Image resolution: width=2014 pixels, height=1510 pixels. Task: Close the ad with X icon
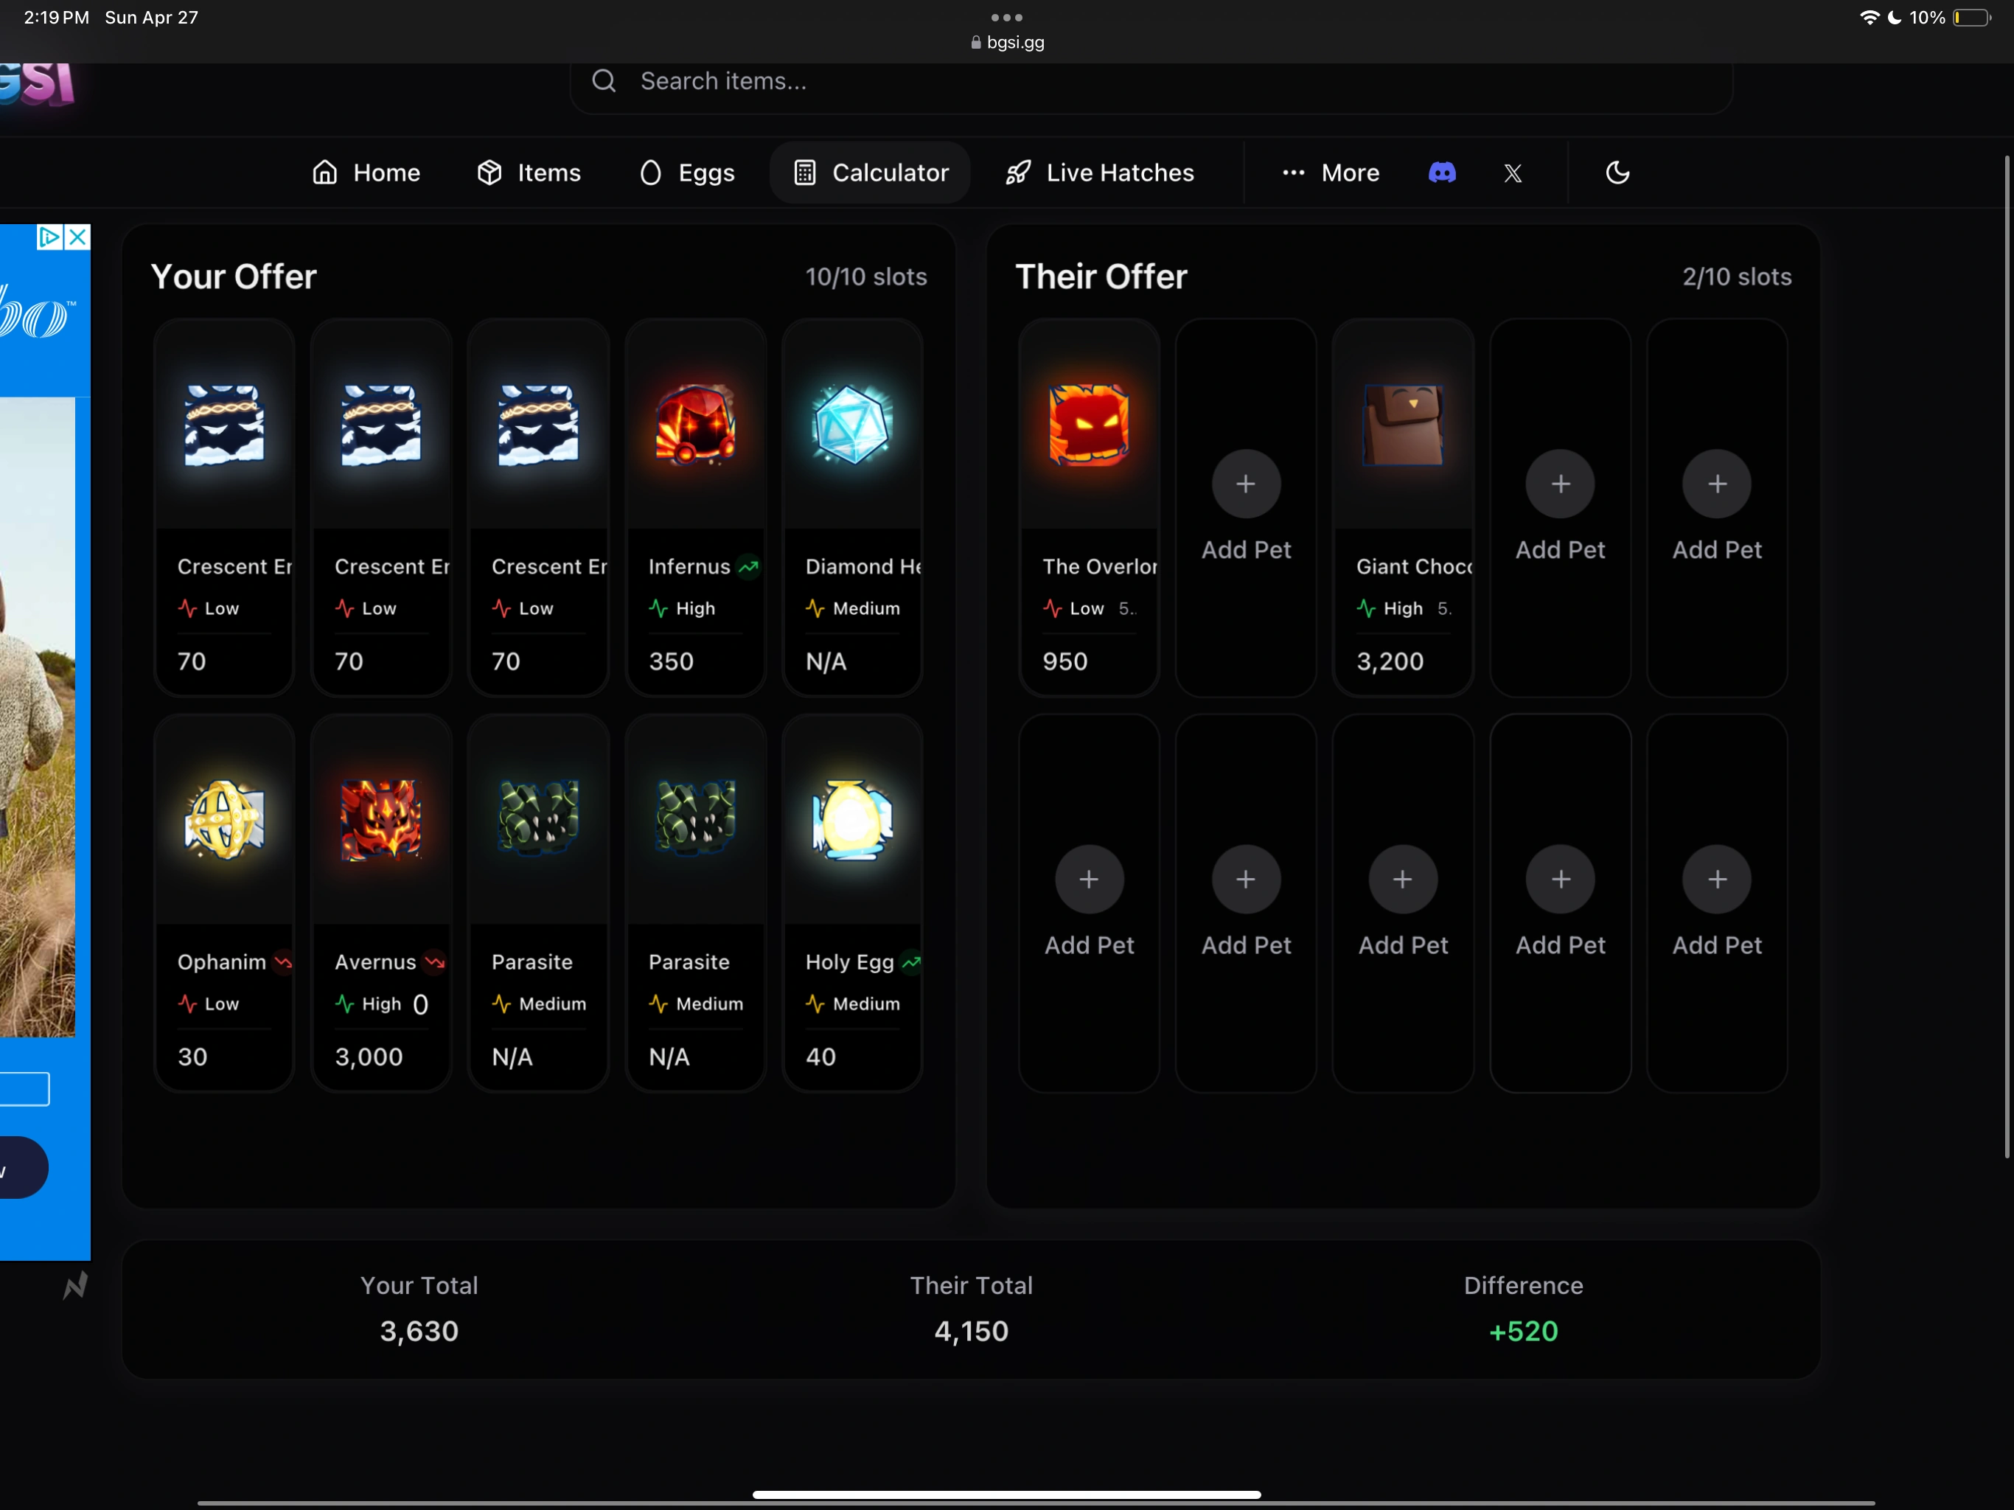click(x=78, y=237)
